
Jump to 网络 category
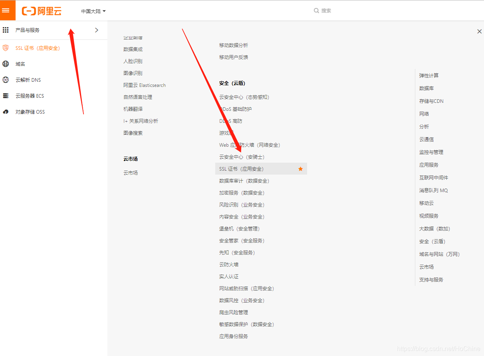424,114
